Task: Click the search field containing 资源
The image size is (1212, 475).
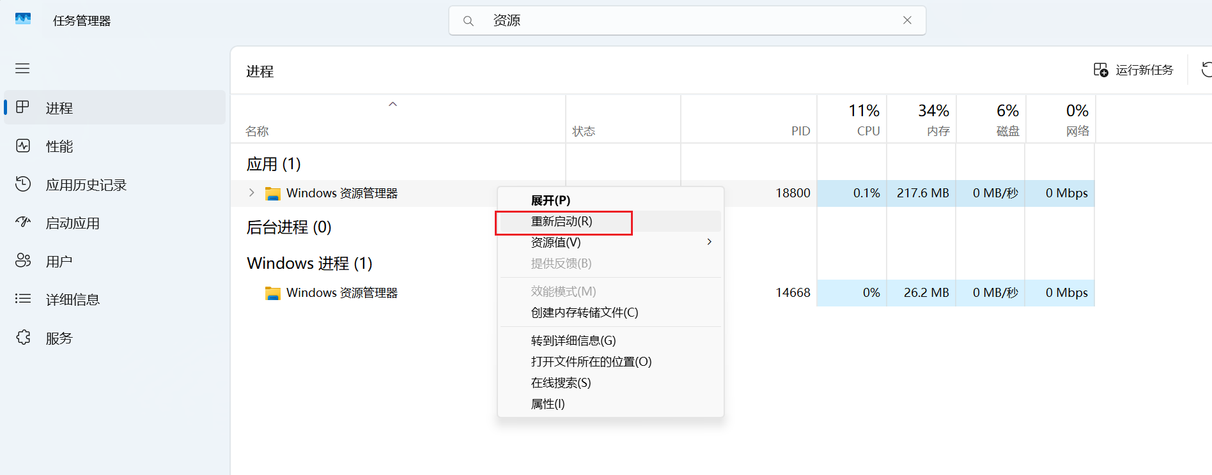Action: click(x=687, y=20)
